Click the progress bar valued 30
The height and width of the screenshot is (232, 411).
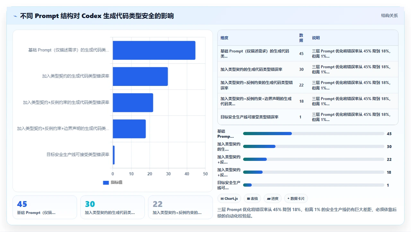click(x=313, y=146)
